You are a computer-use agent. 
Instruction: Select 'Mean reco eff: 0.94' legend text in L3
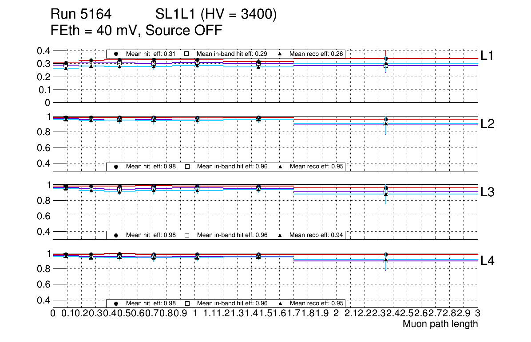pos(317,235)
